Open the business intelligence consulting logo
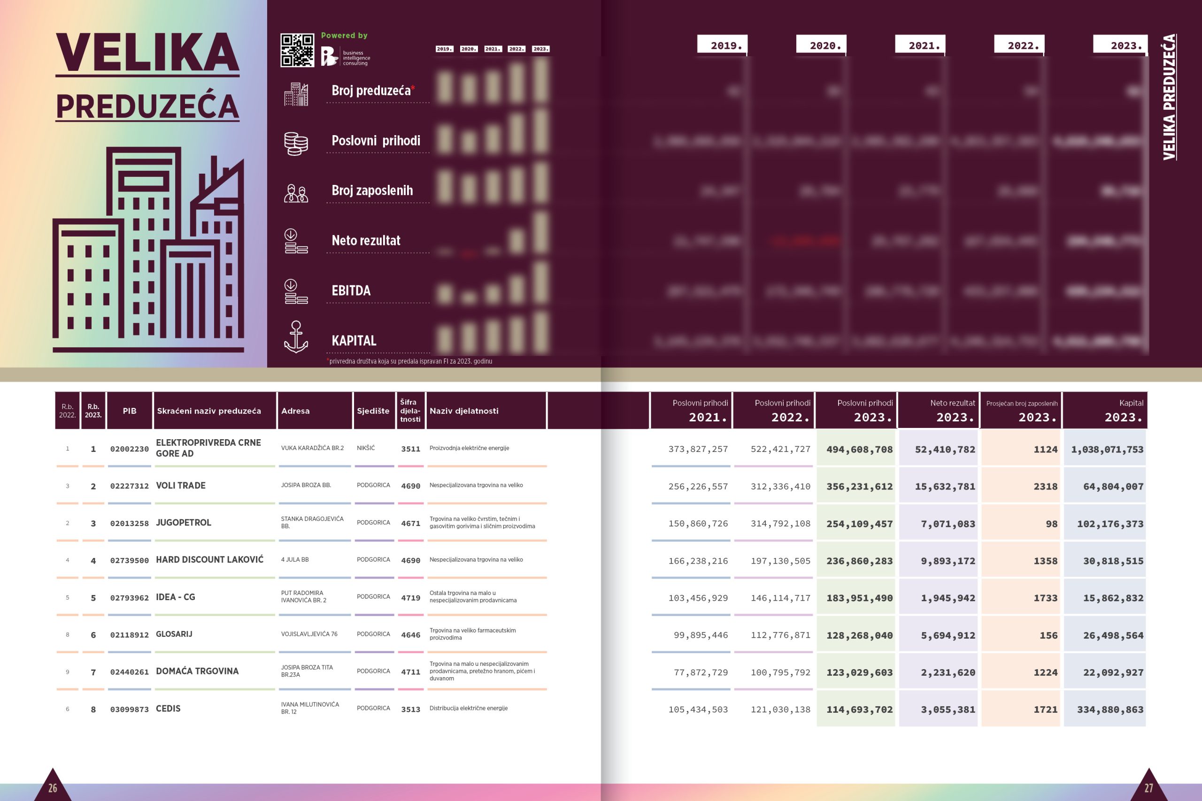The image size is (1202, 801). 346,57
